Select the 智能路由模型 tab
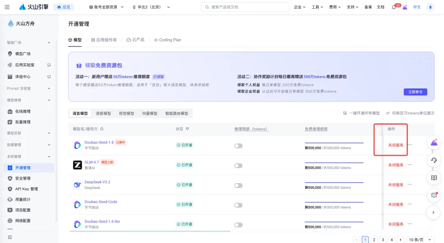The width and height of the screenshot is (444, 243). coord(177,113)
